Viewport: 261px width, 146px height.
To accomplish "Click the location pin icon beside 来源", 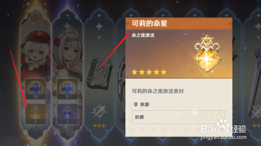I will (x=136, y=104).
